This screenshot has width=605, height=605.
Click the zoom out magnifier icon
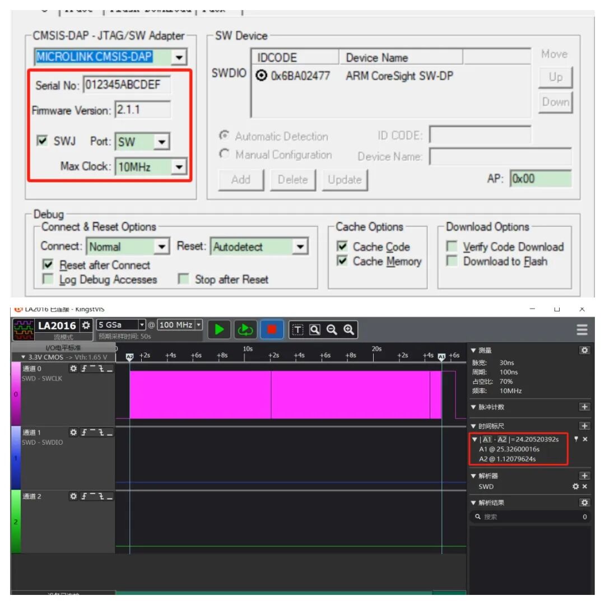[x=332, y=329]
